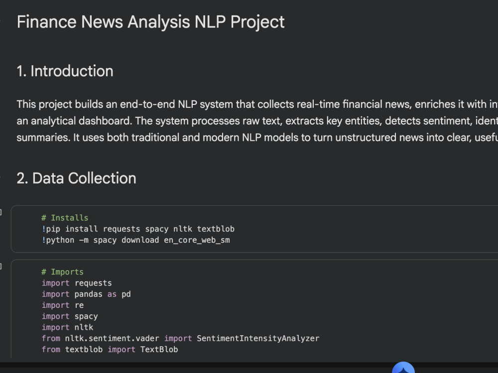
Task: Click the 'import nltk' code line
Action: coord(67,327)
